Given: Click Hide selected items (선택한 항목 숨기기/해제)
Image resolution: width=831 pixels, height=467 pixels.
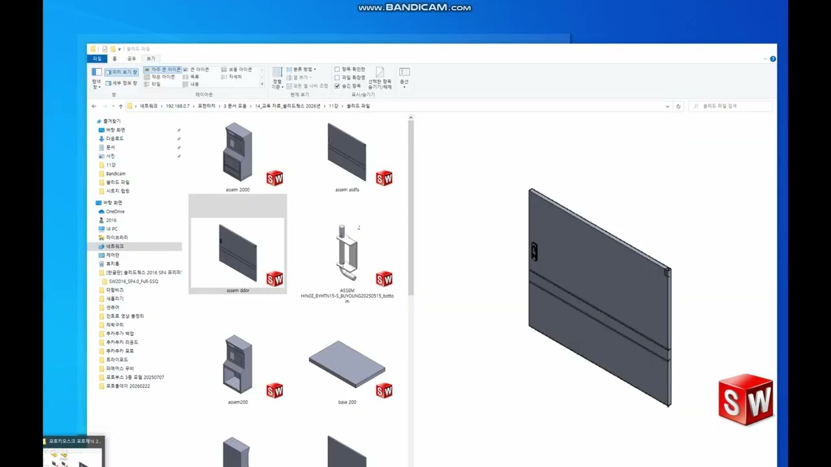Looking at the screenshot, I should (x=380, y=78).
